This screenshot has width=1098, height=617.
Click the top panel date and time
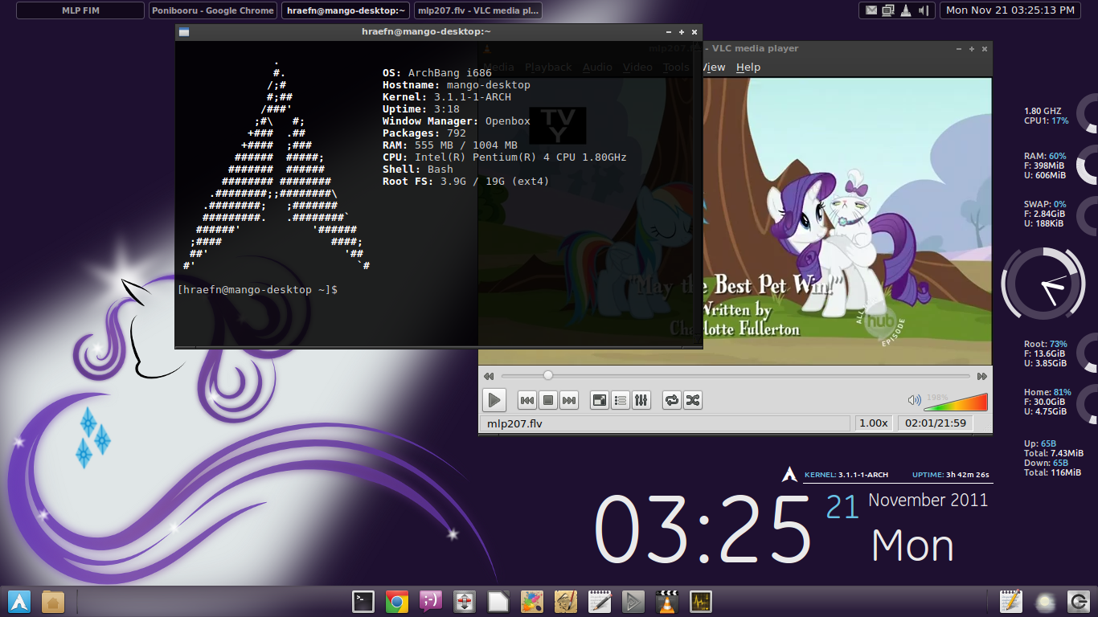coord(1010,10)
